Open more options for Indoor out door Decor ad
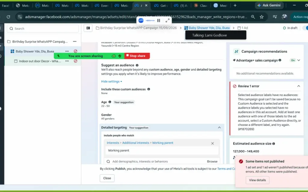 point(67,61)
